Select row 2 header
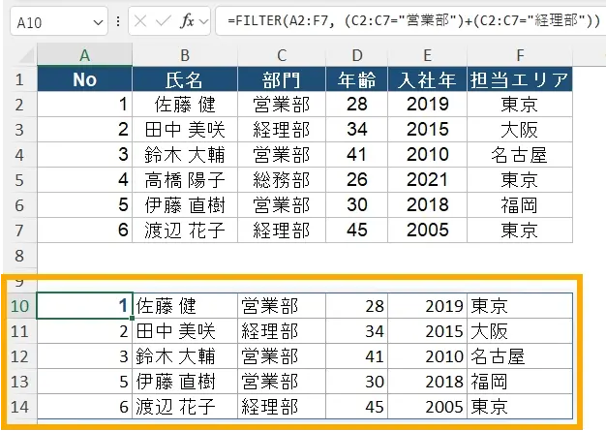Viewport: 606px width, 431px height. click(19, 105)
